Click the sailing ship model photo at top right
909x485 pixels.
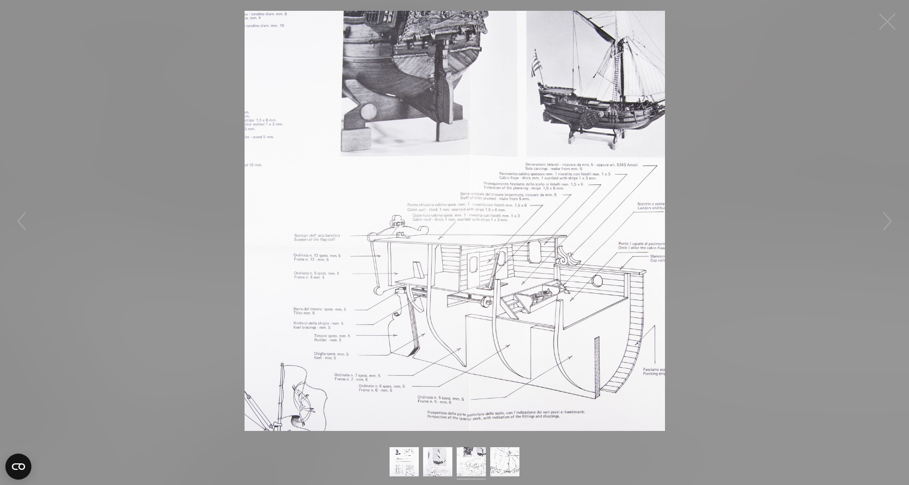[x=595, y=81]
